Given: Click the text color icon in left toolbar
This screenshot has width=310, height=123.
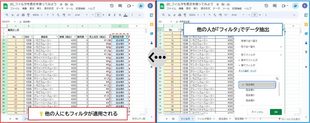Looking at the screenshot, I should click(x=125, y=15).
